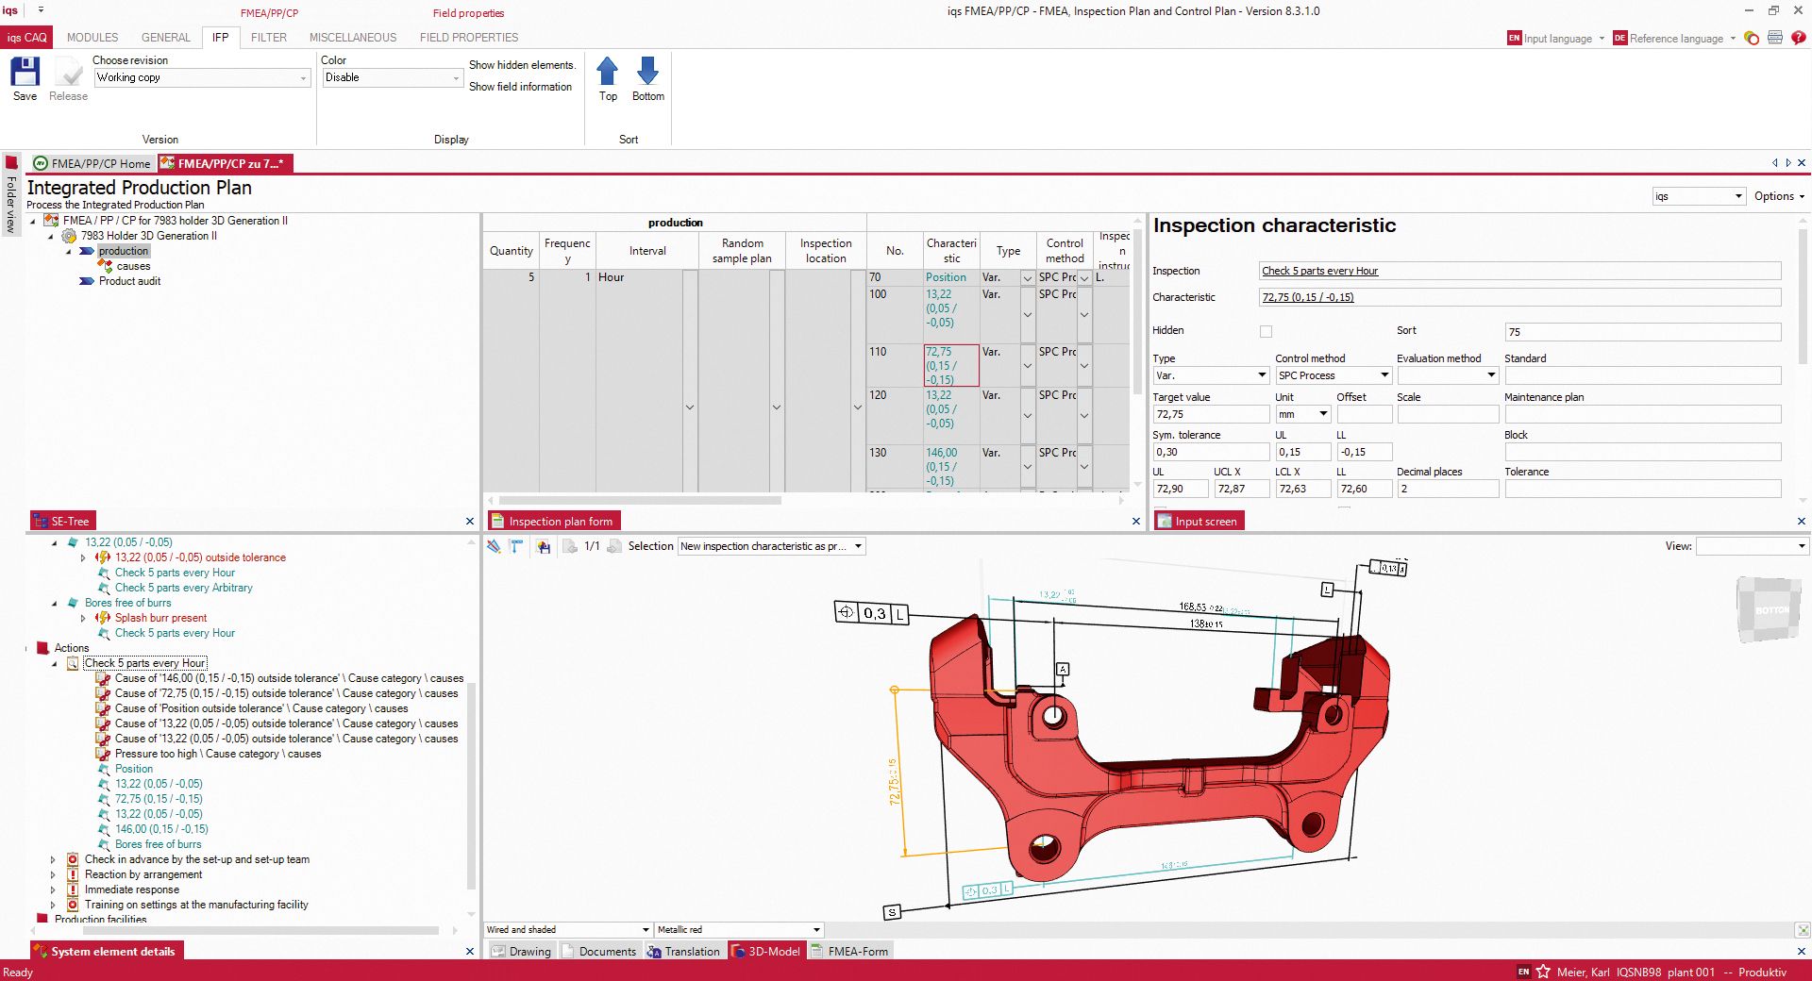The image size is (1812, 981).
Task: Click the Top sort arrow icon
Action: (x=607, y=74)
